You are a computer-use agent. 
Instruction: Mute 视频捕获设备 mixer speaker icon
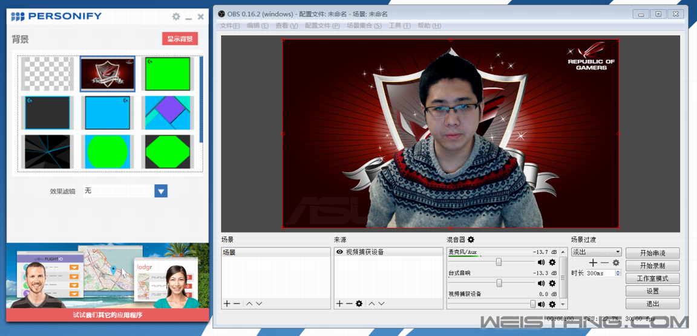[x=541, y=304]
